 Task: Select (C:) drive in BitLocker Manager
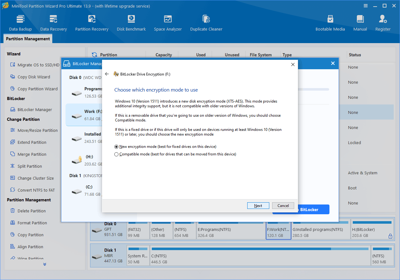click(84, 190)
